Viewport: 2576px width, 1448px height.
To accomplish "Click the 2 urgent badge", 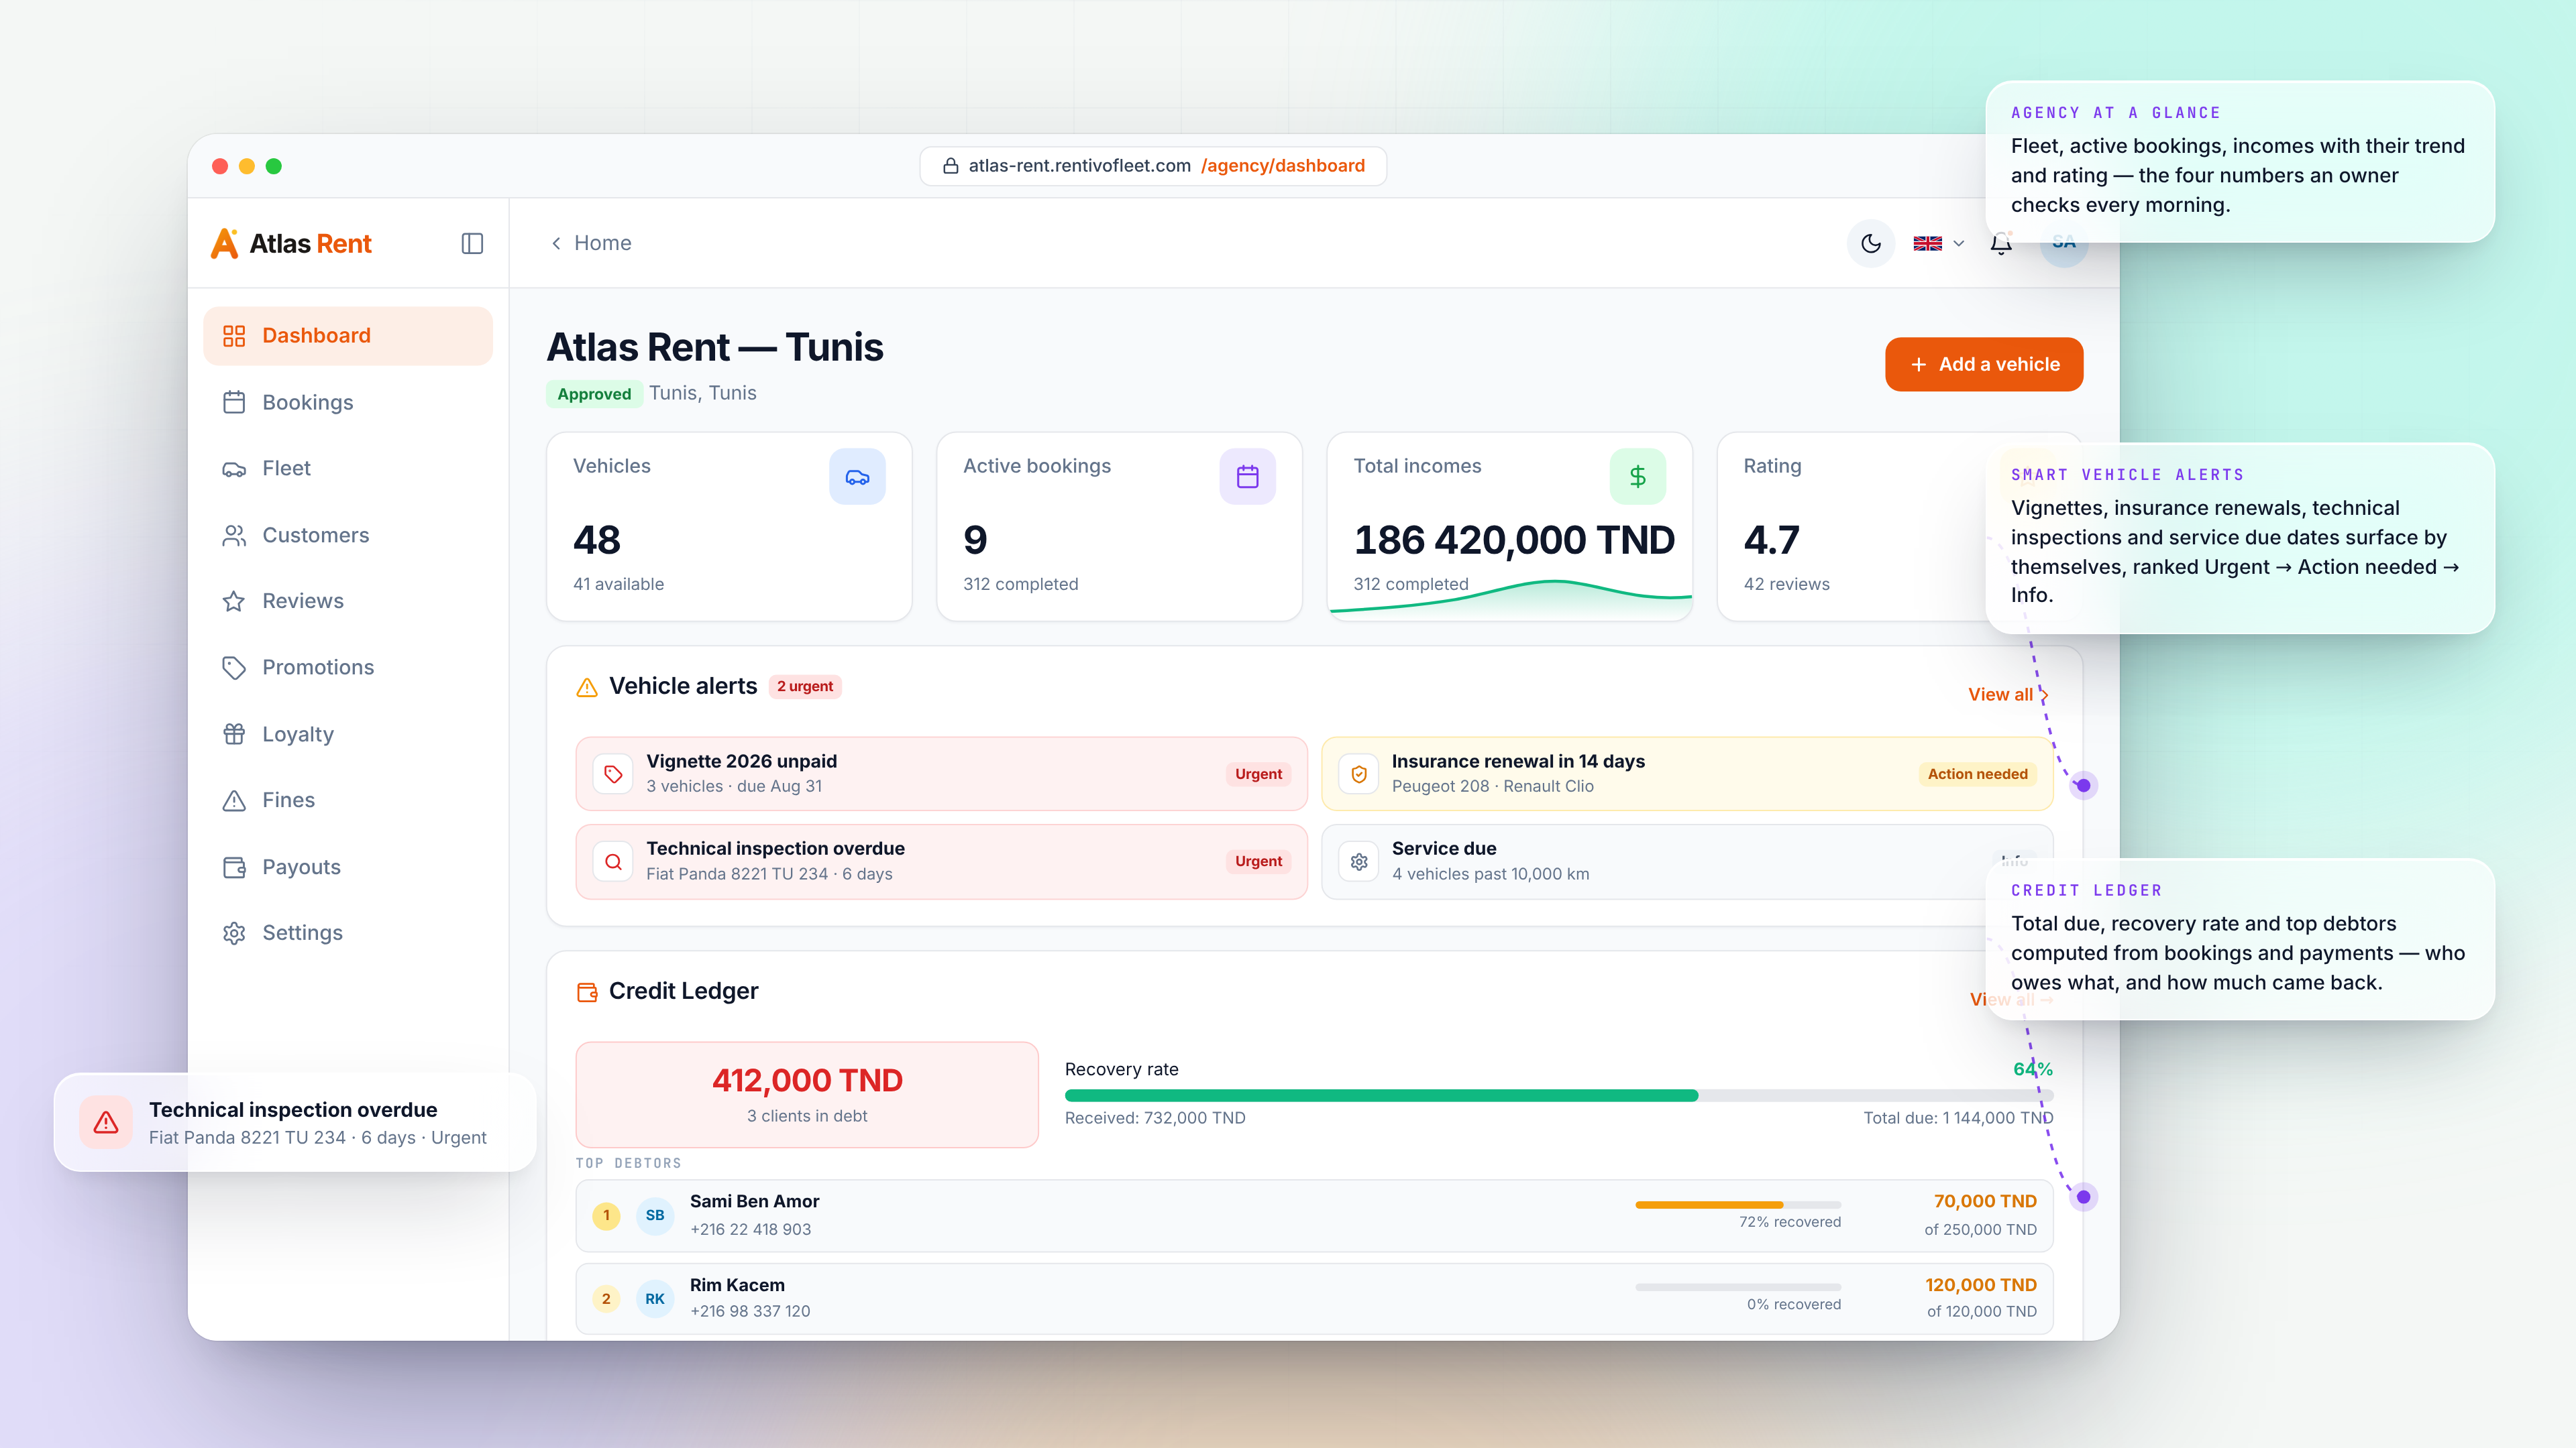I will point(805,686).
